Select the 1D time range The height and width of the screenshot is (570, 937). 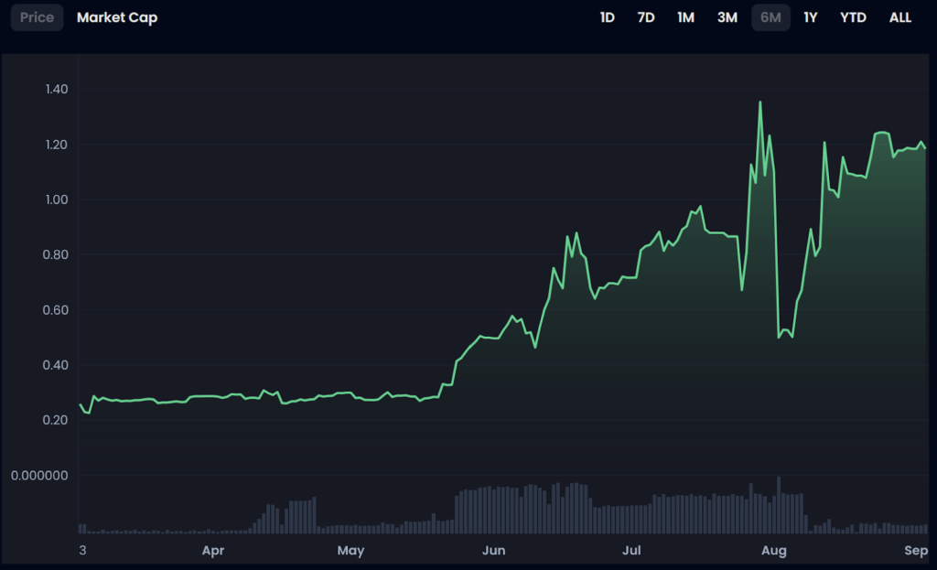pos(607,17)
